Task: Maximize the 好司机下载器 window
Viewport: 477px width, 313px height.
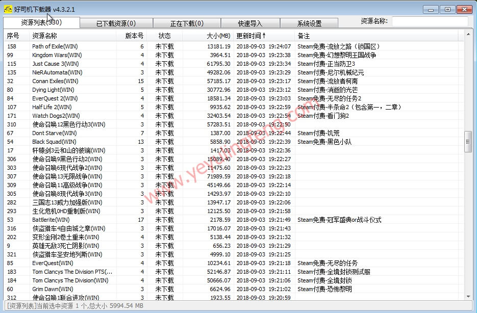Action: click(447, 9)
